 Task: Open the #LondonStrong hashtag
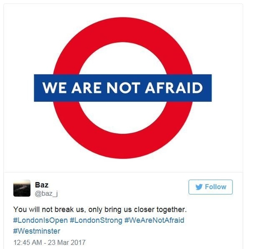(96, 221)
